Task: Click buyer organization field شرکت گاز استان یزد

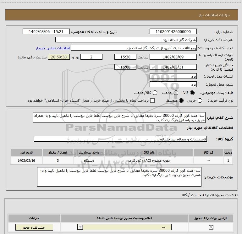Action: [126, 40]
